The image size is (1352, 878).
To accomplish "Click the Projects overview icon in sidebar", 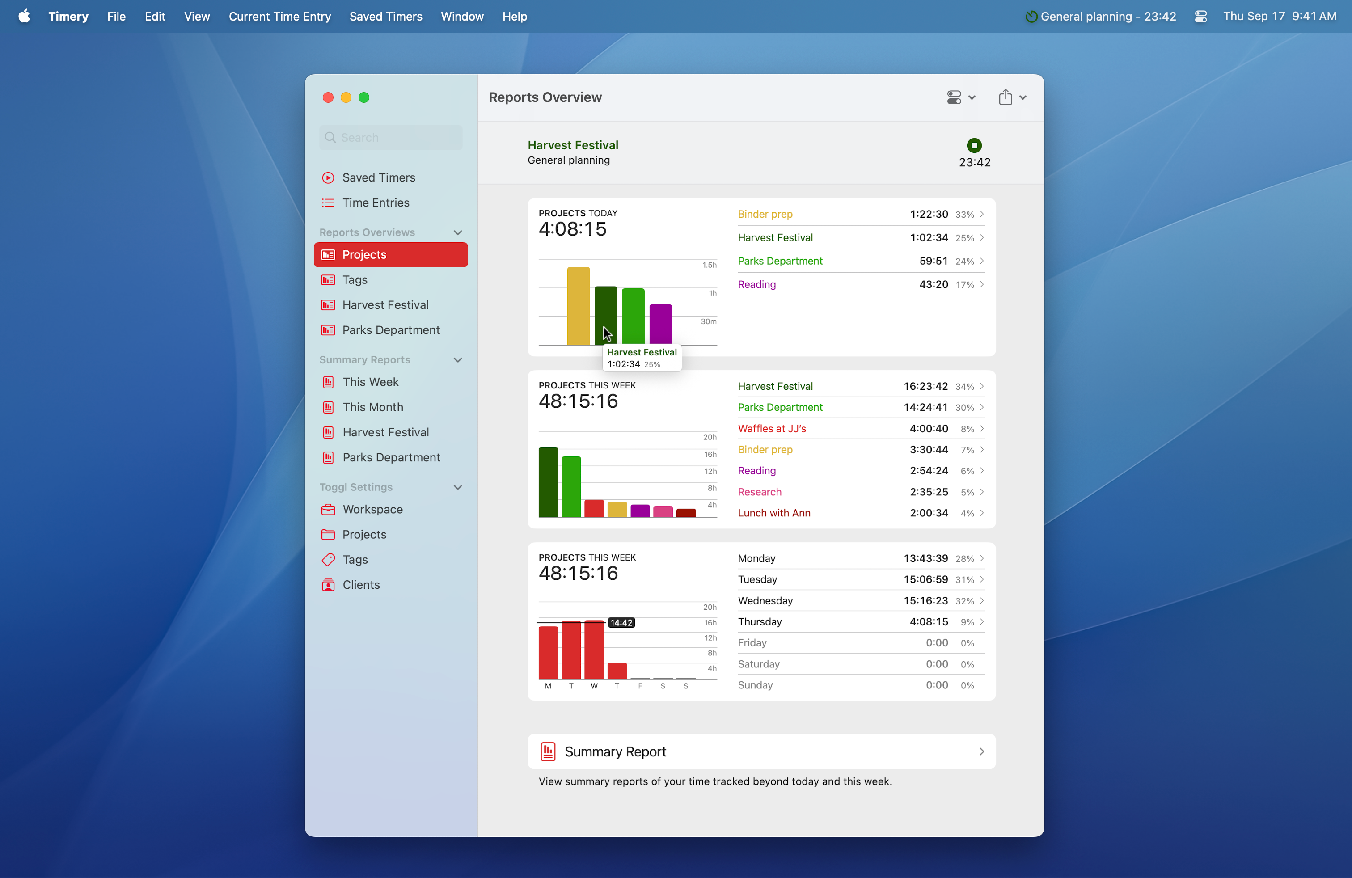I will point(328,254).
